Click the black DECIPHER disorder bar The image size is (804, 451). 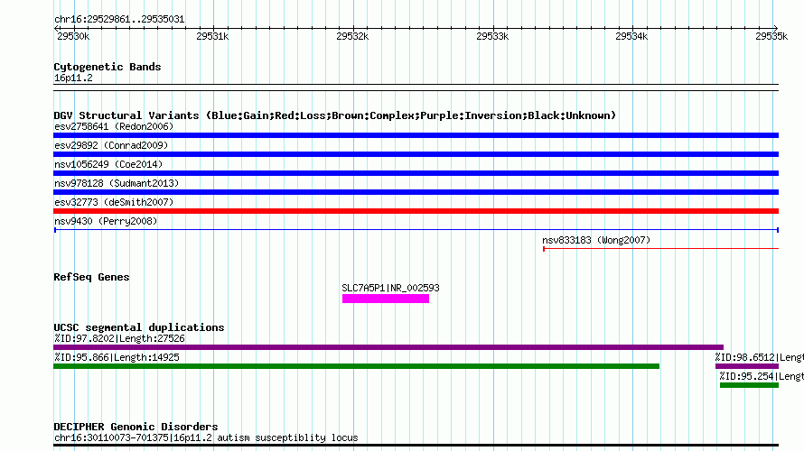416,446
